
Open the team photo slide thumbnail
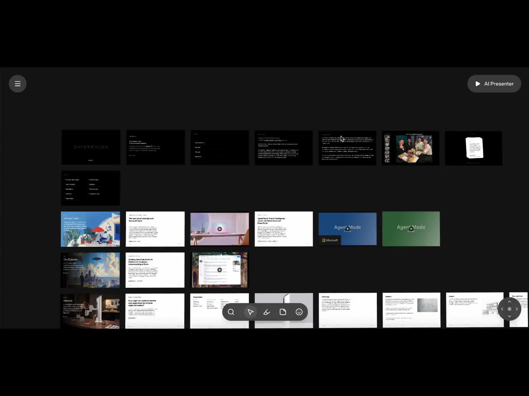point(411,148)
